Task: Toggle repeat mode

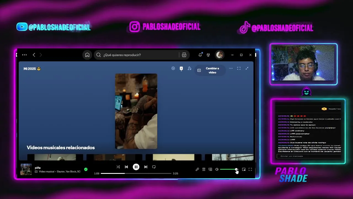Action: (154, 167)
